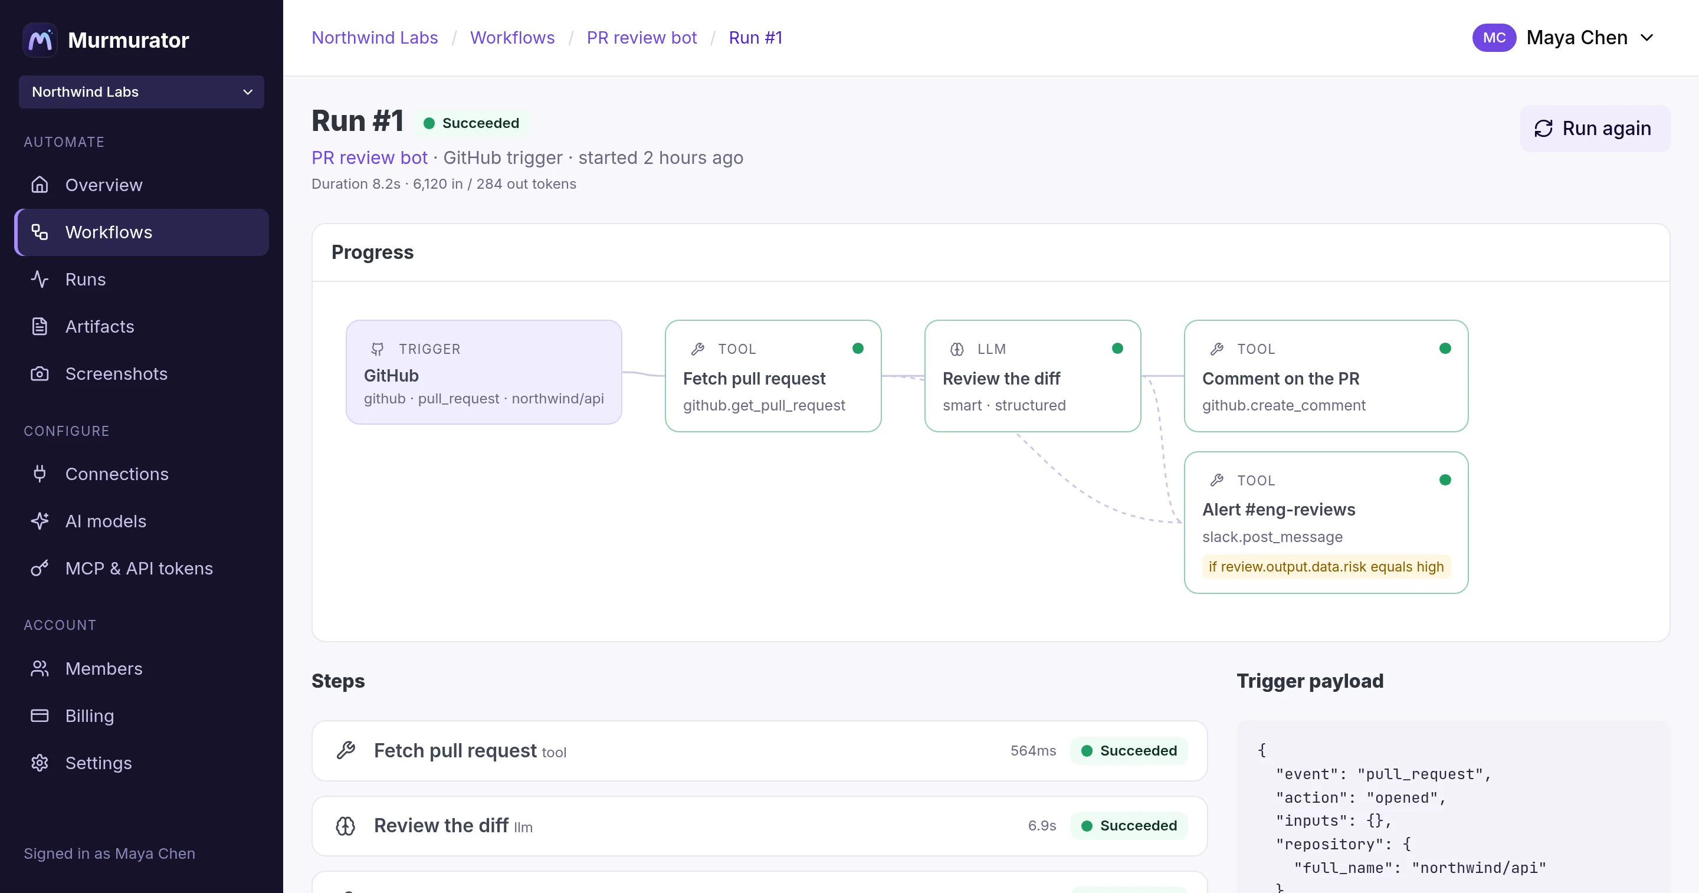Select the Workflows sidebar icon

[40, 232]
